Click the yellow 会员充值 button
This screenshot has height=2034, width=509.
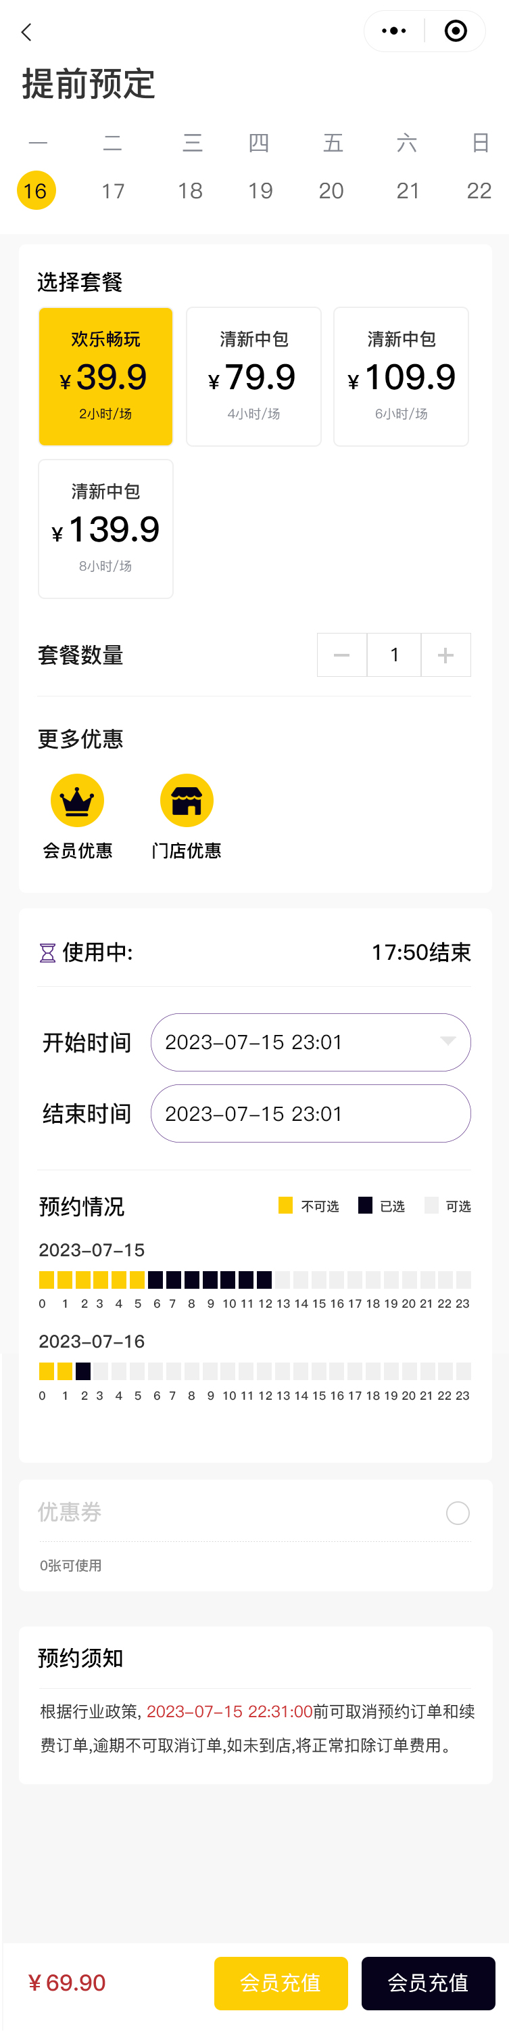click(x=281, y=1983)
